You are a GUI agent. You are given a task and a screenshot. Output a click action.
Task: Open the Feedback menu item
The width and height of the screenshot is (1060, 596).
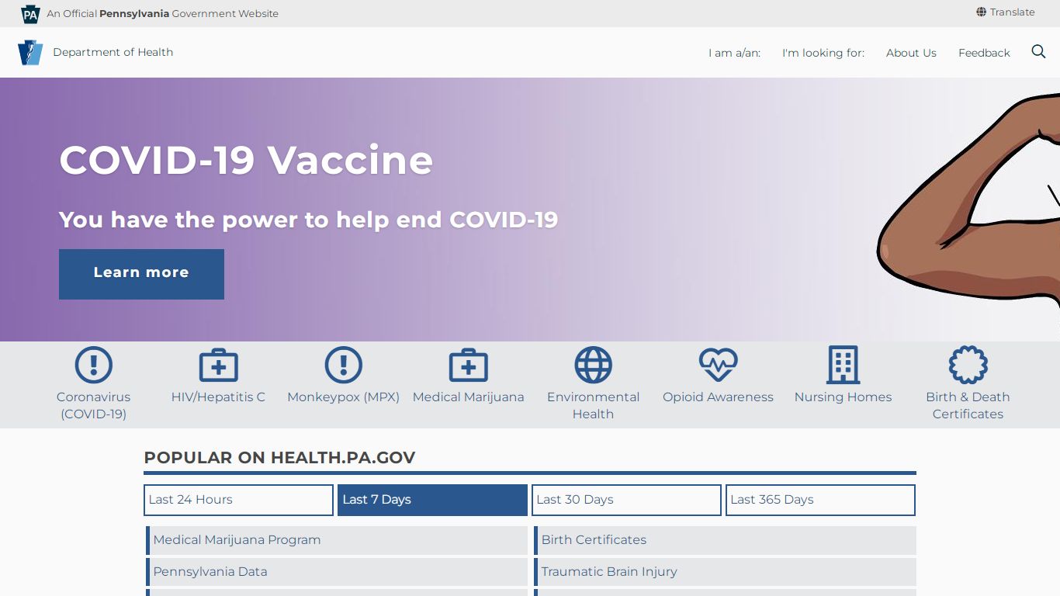984,53
